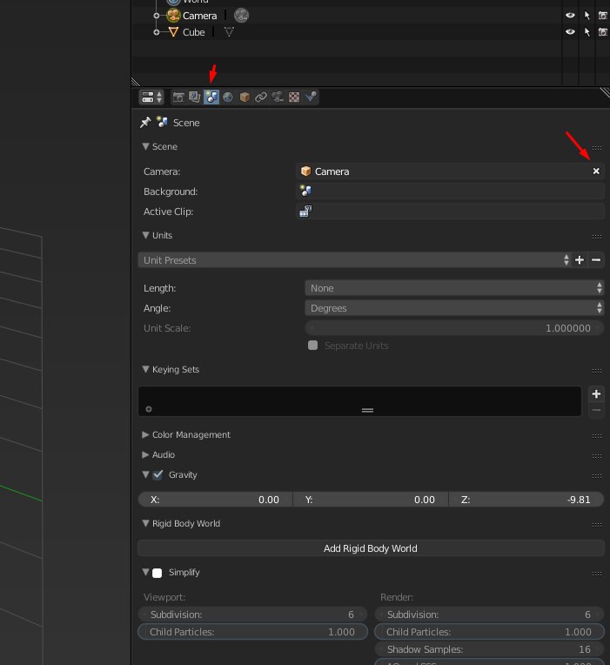Open the Object properties tab

[245, 97]
